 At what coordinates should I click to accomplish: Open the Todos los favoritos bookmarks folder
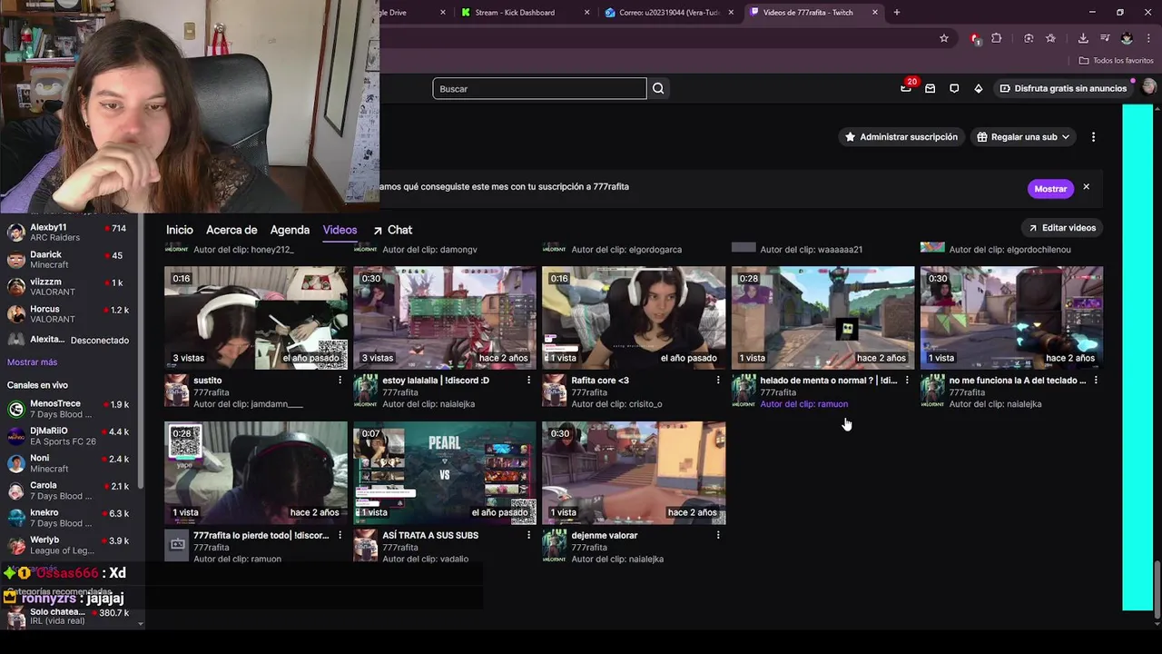1116,61
